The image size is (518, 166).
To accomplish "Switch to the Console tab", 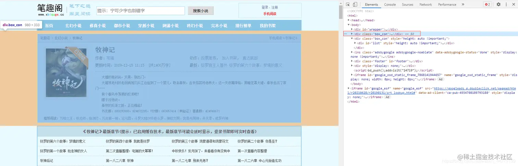I will [390, 4].
